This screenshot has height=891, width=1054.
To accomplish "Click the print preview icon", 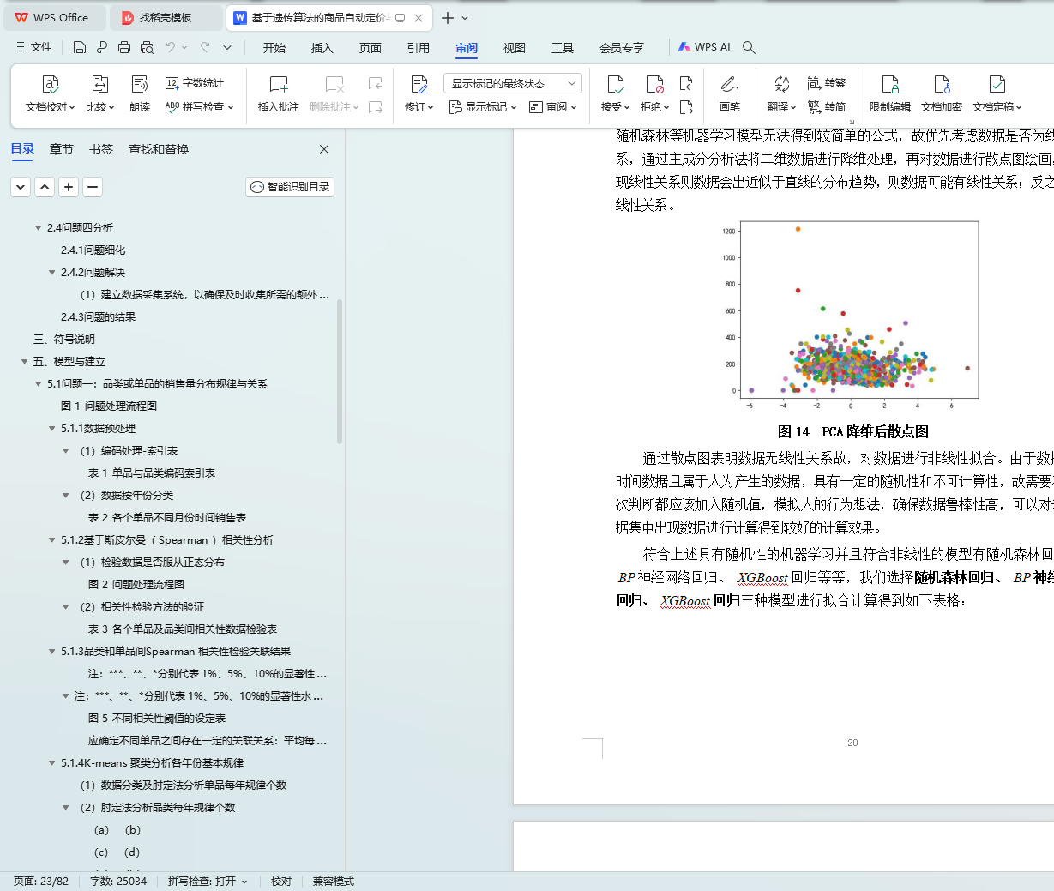I will click(147, 47).
